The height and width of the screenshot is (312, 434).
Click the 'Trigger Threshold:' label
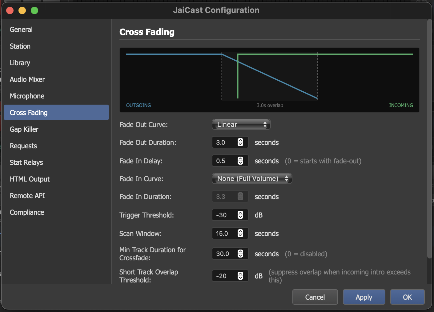tap(147, 215)
